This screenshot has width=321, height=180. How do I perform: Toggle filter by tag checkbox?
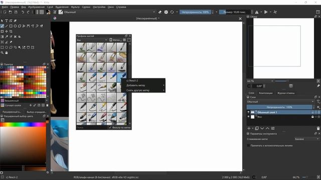pos(110,127)
